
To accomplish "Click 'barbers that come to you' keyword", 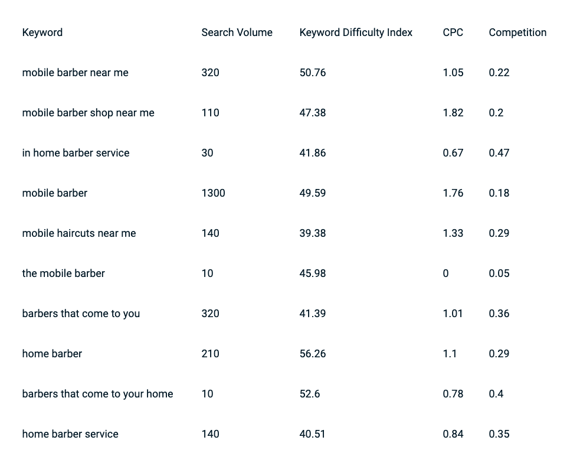I will click(x=81, y=314).
